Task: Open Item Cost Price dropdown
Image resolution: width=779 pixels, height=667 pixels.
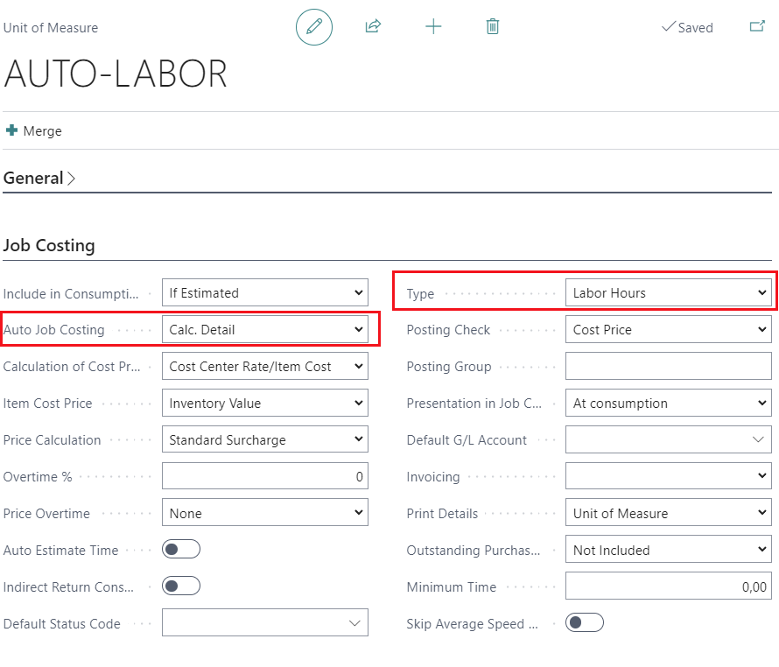Action: coord(265,403)
